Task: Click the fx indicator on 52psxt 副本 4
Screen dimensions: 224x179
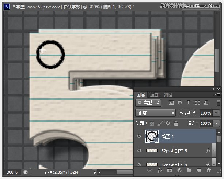Action: (x=208, y=165)
